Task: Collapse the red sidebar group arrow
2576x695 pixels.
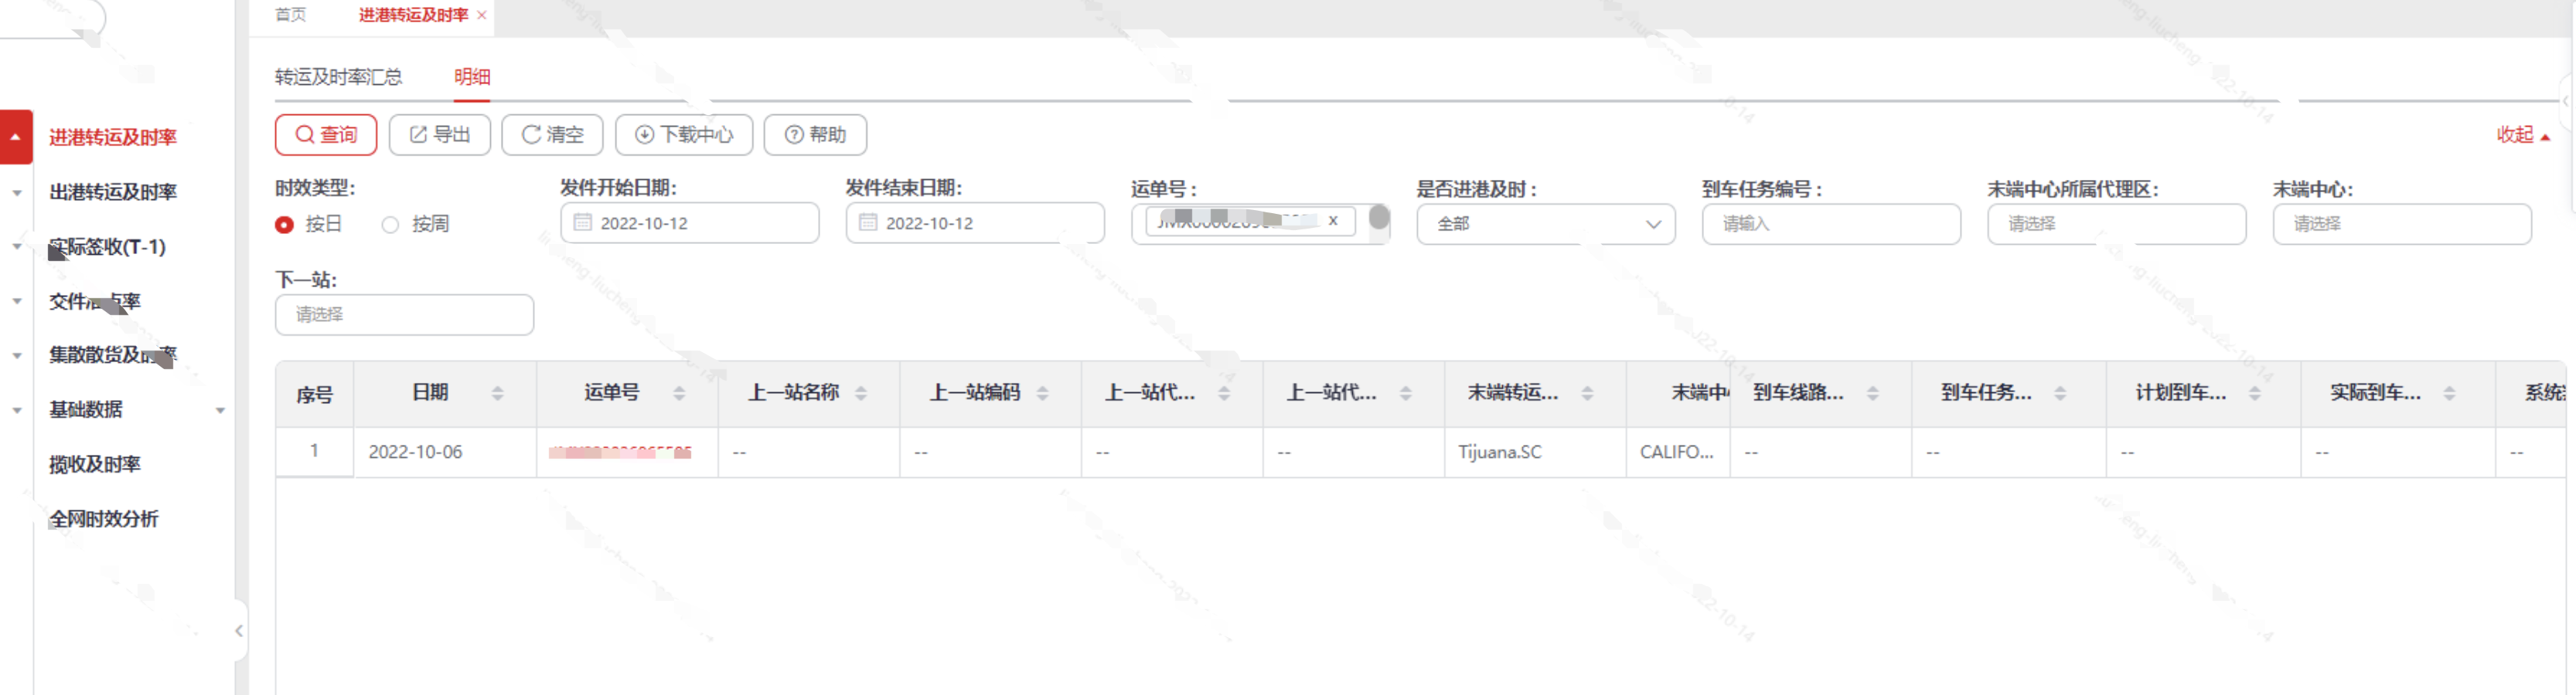Action: [16, 137]
